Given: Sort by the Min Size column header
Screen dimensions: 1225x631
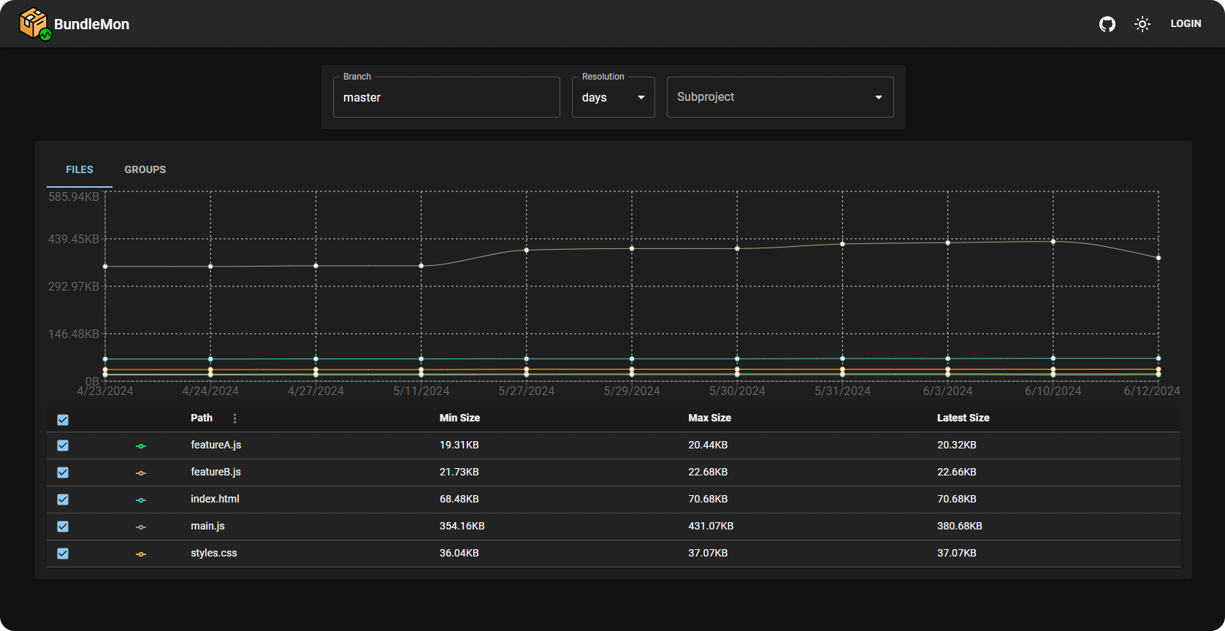Looking at the screenshot, I should click(459, 418).
